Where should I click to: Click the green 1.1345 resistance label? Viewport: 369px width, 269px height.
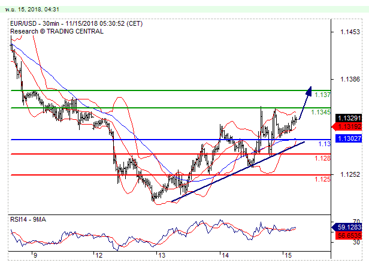click(320, 112)
